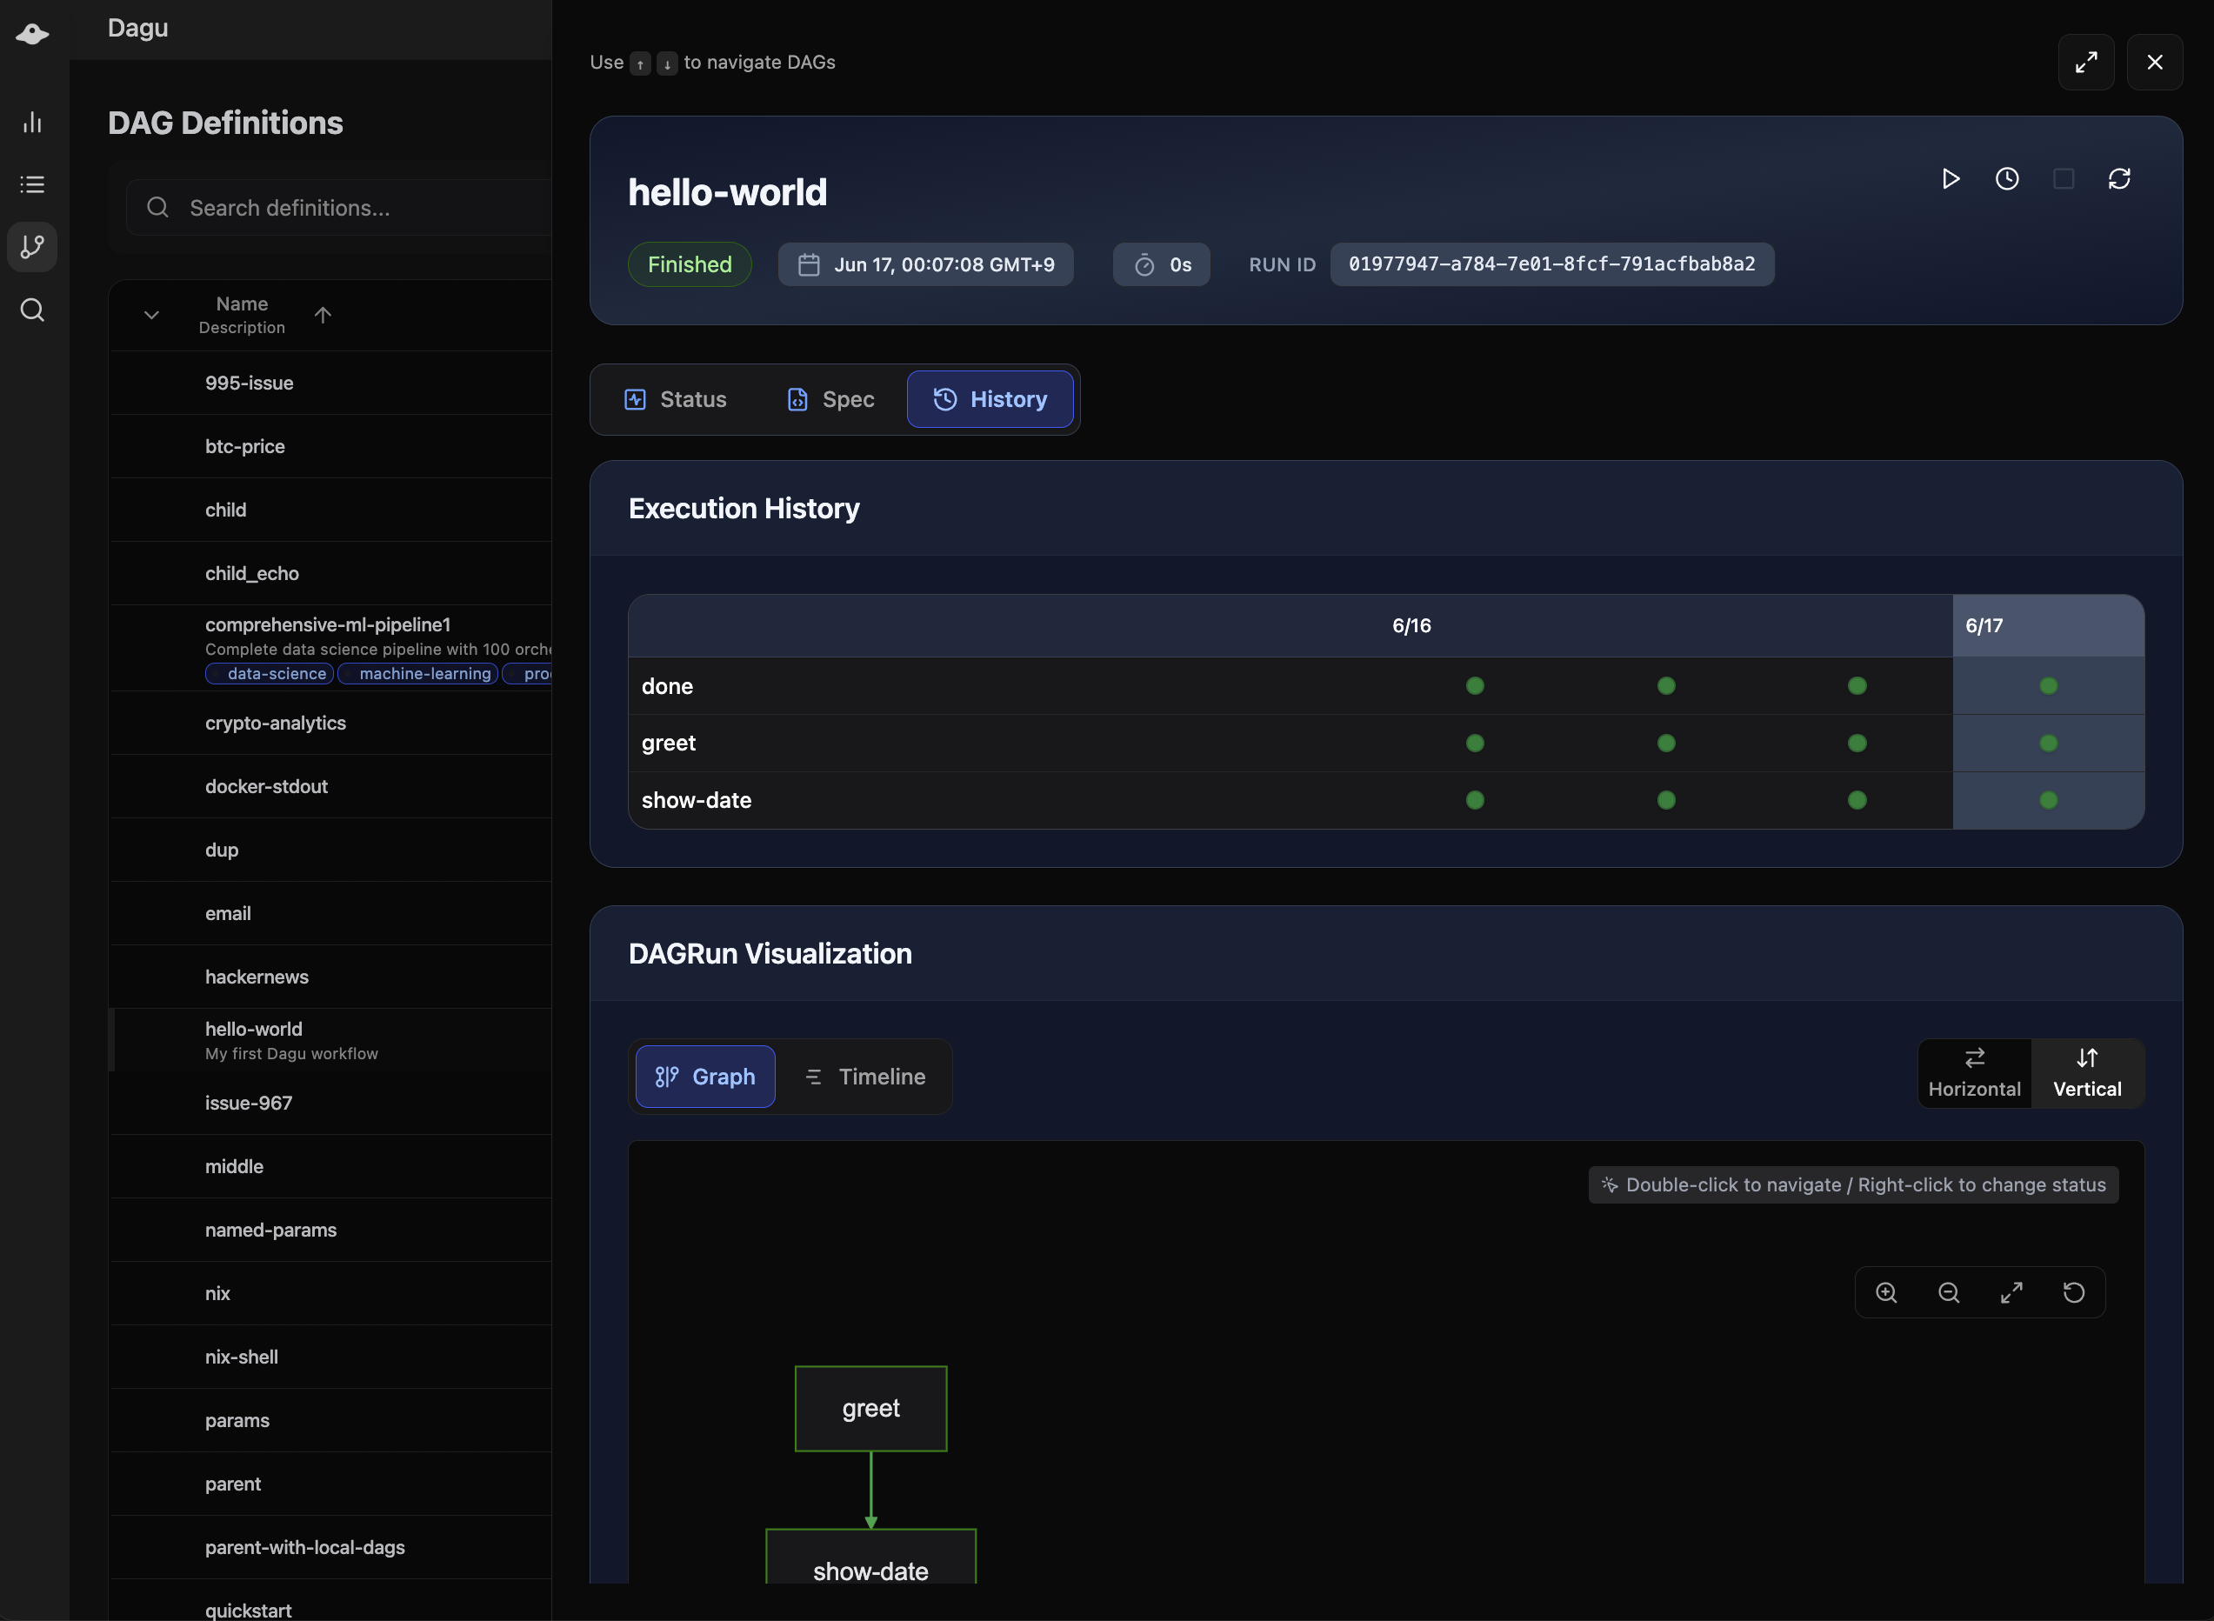The image size is (2214, 1621).
Task: Switch to the Status tab
Action: [x=676, y=399]
